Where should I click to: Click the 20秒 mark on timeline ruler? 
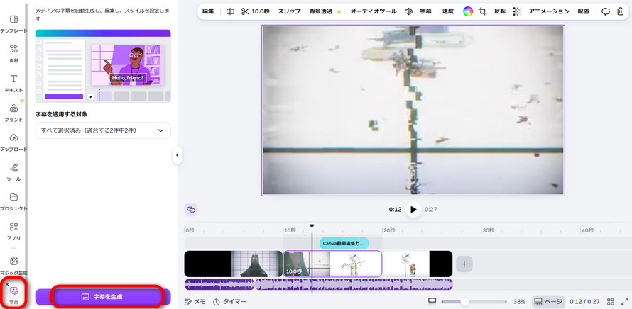point(389,230)
